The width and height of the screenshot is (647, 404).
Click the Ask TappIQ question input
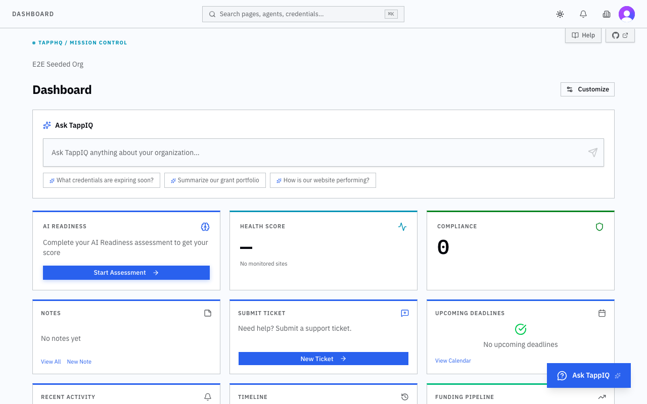[323, 153]
